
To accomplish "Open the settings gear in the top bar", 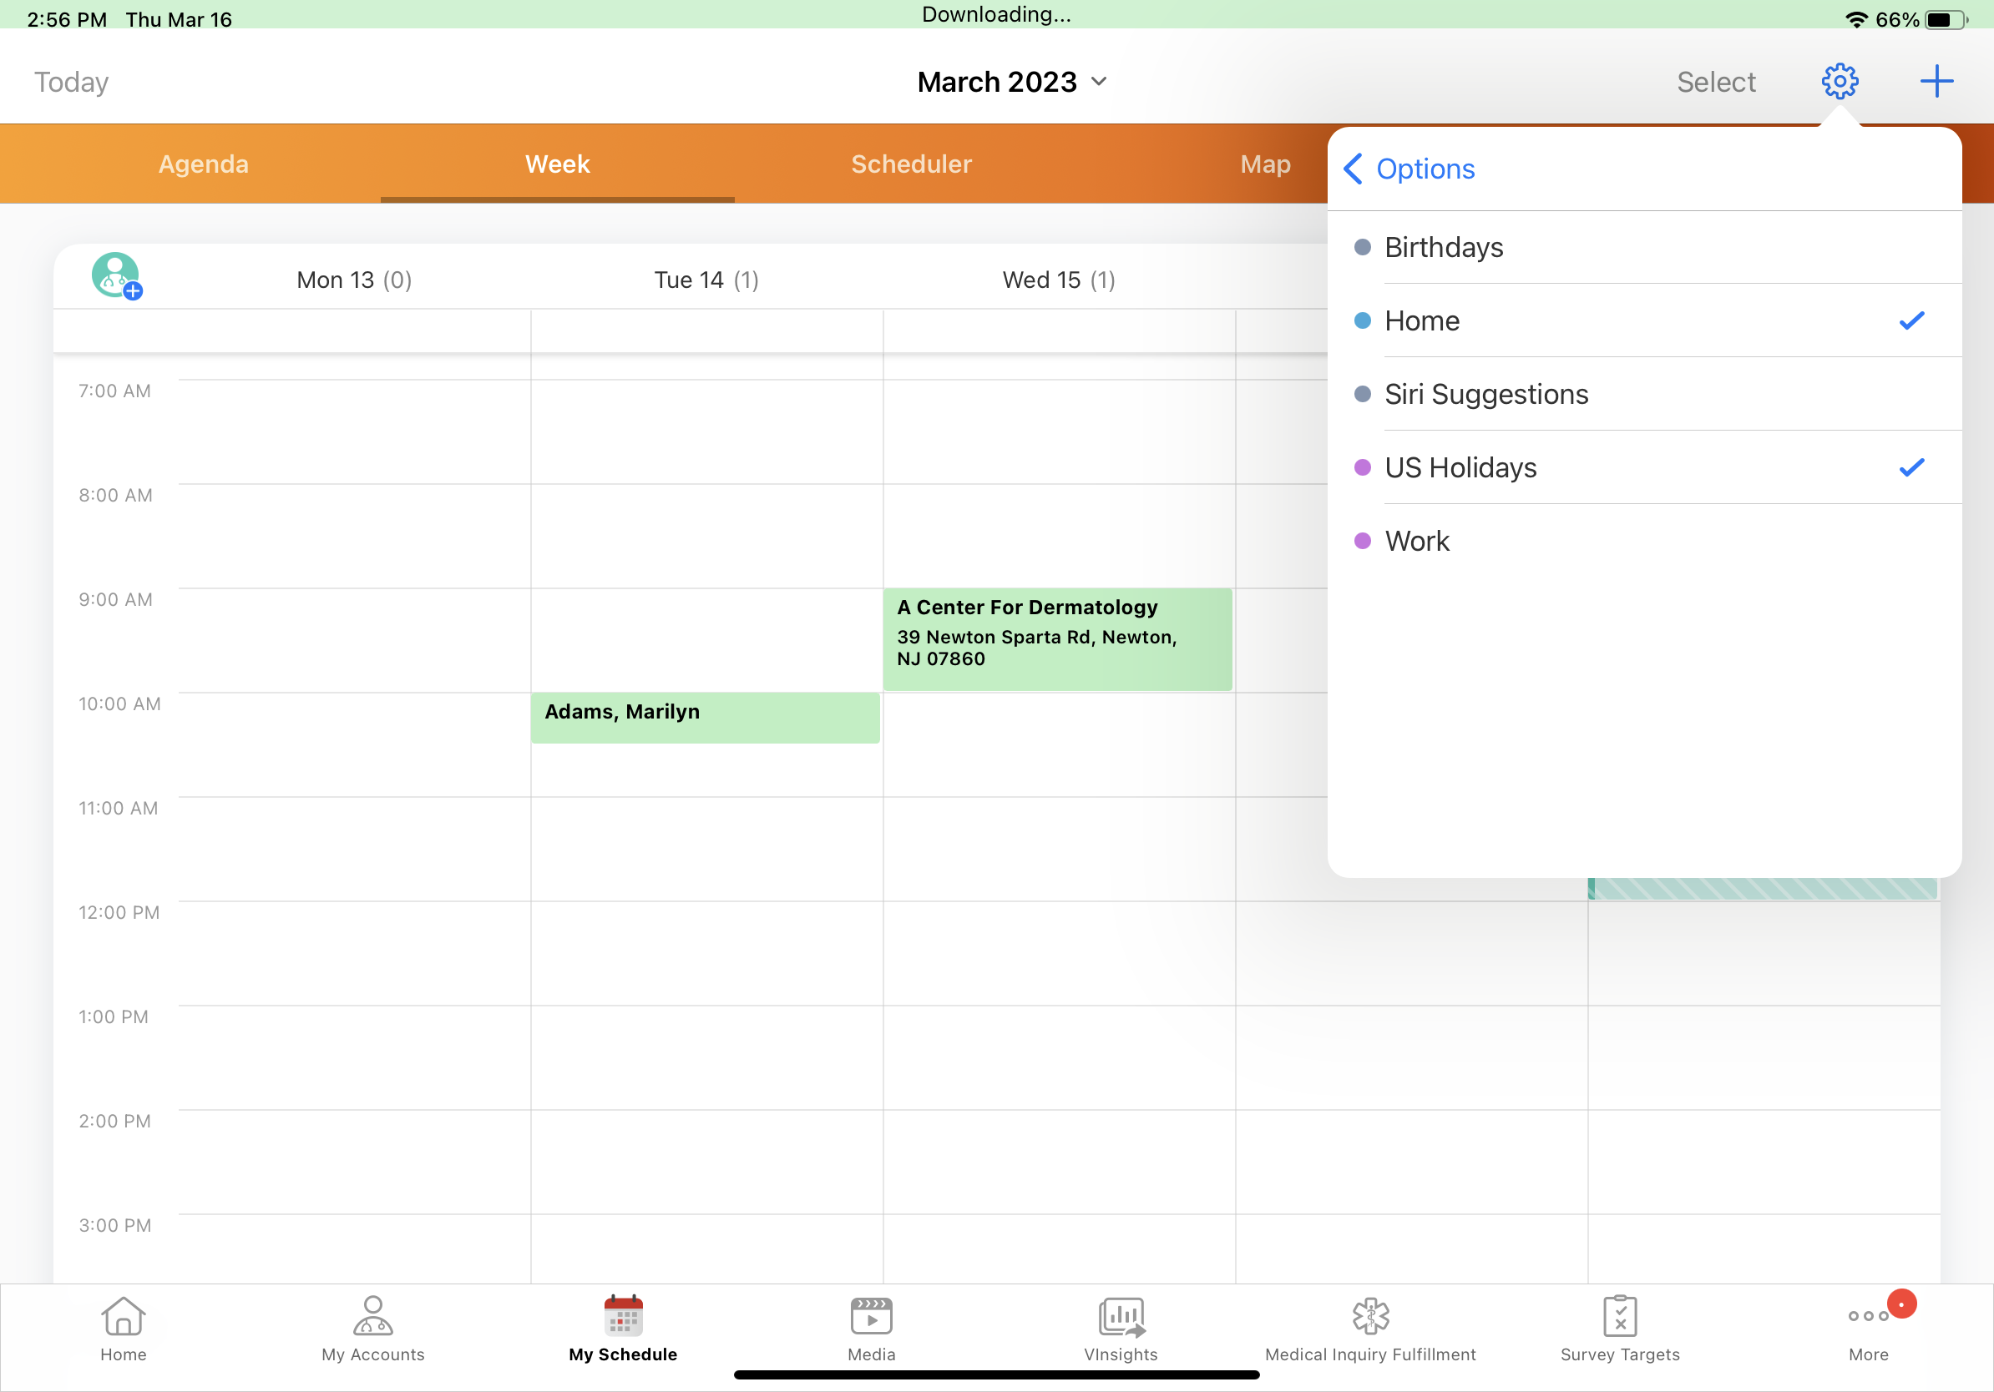I will tap(1840, 81).
